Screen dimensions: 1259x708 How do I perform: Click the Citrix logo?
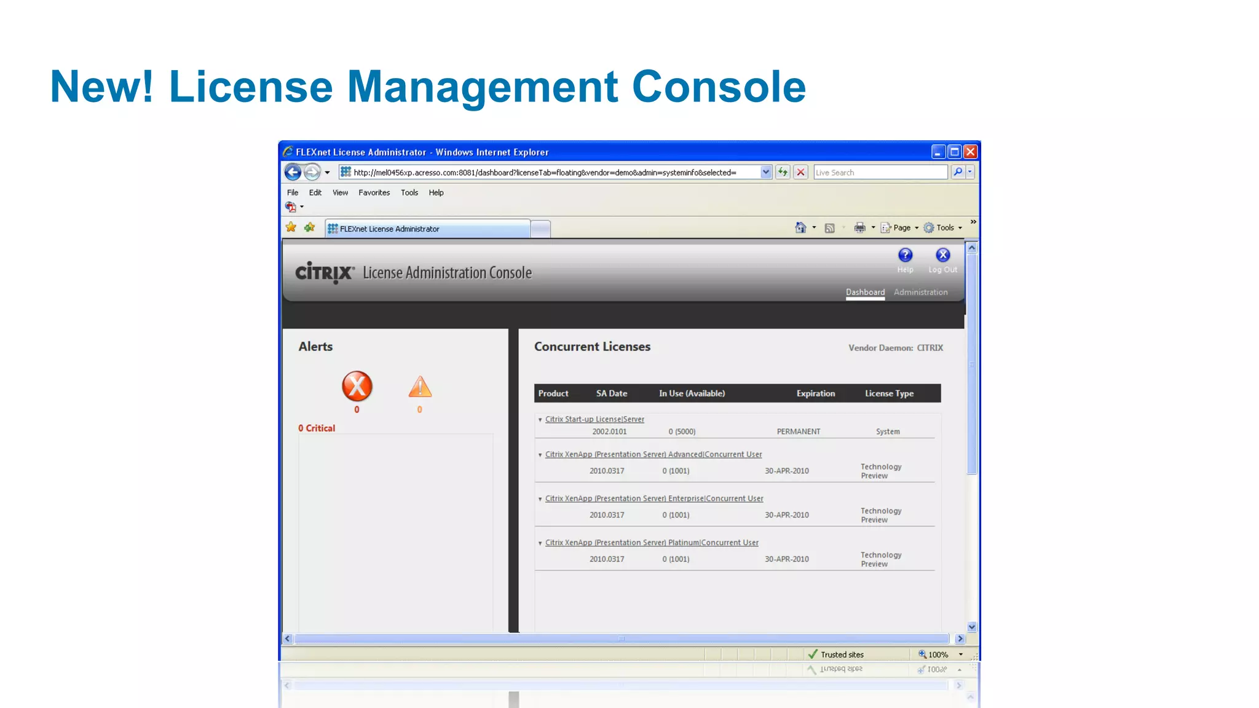[x=325, y=272]
